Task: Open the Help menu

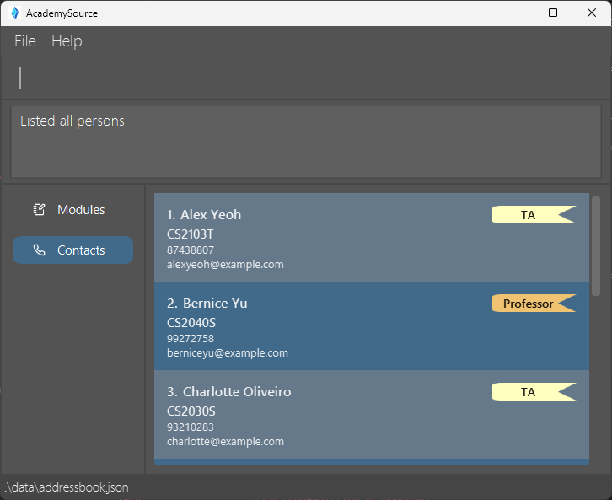Action: pos(67,41)
